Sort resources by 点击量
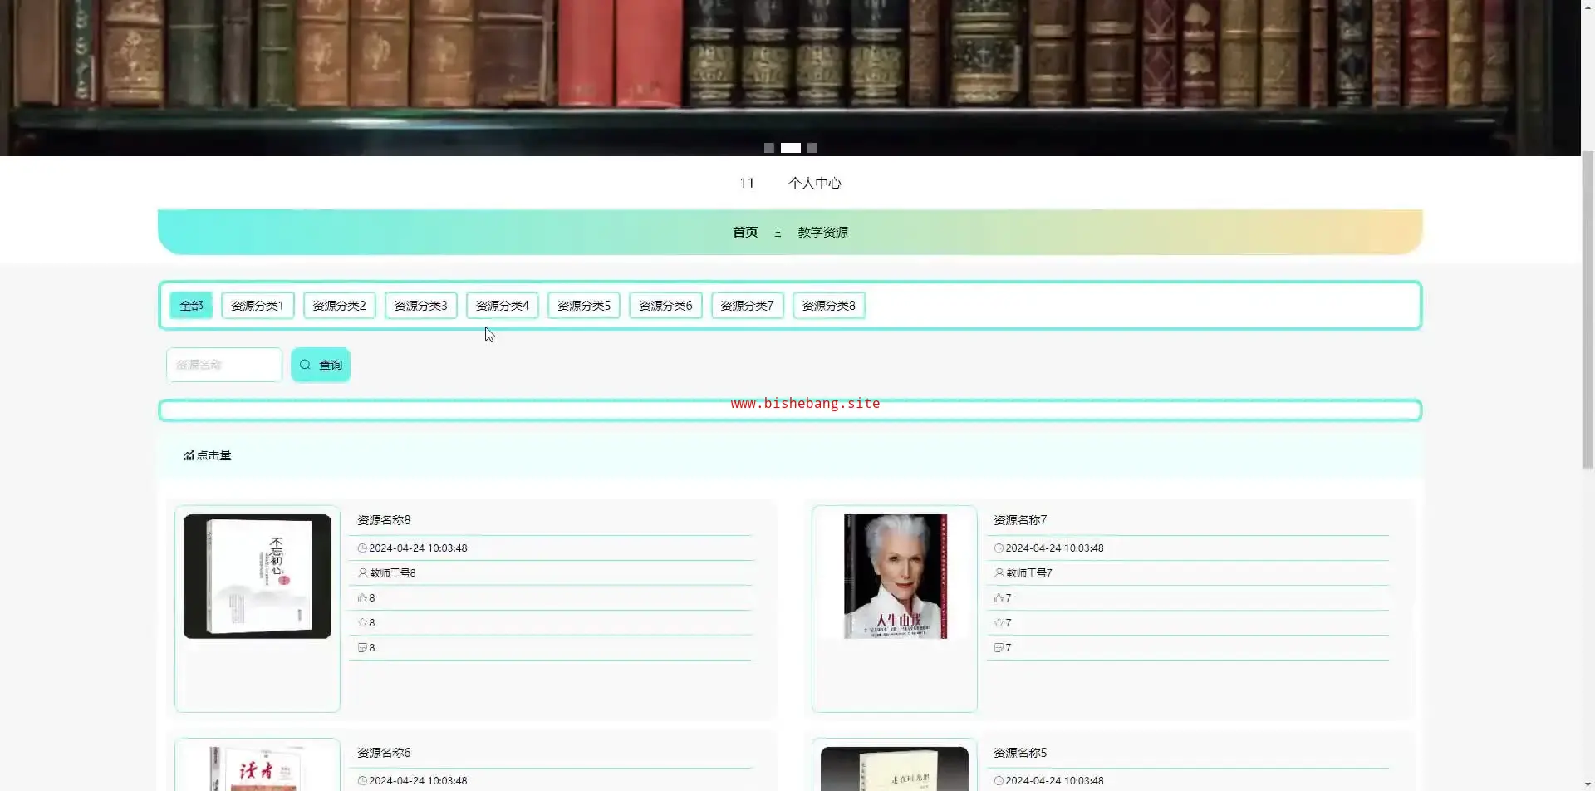 (213, 455)
